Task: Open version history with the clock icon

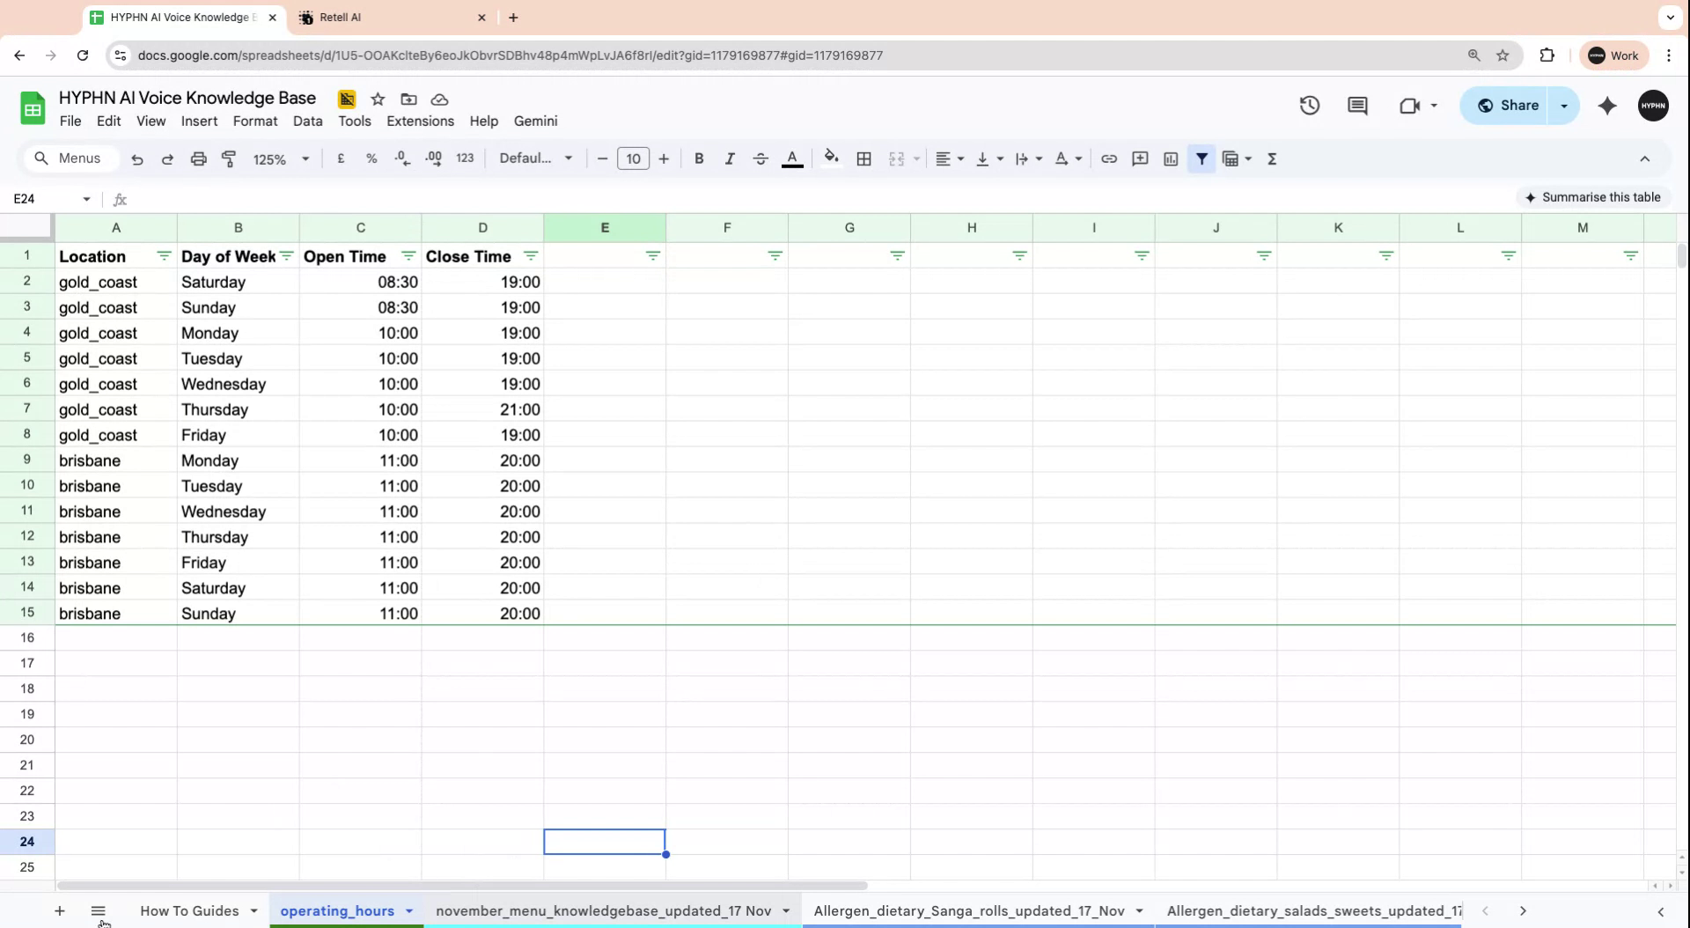Action: [x=1309, y=105]
